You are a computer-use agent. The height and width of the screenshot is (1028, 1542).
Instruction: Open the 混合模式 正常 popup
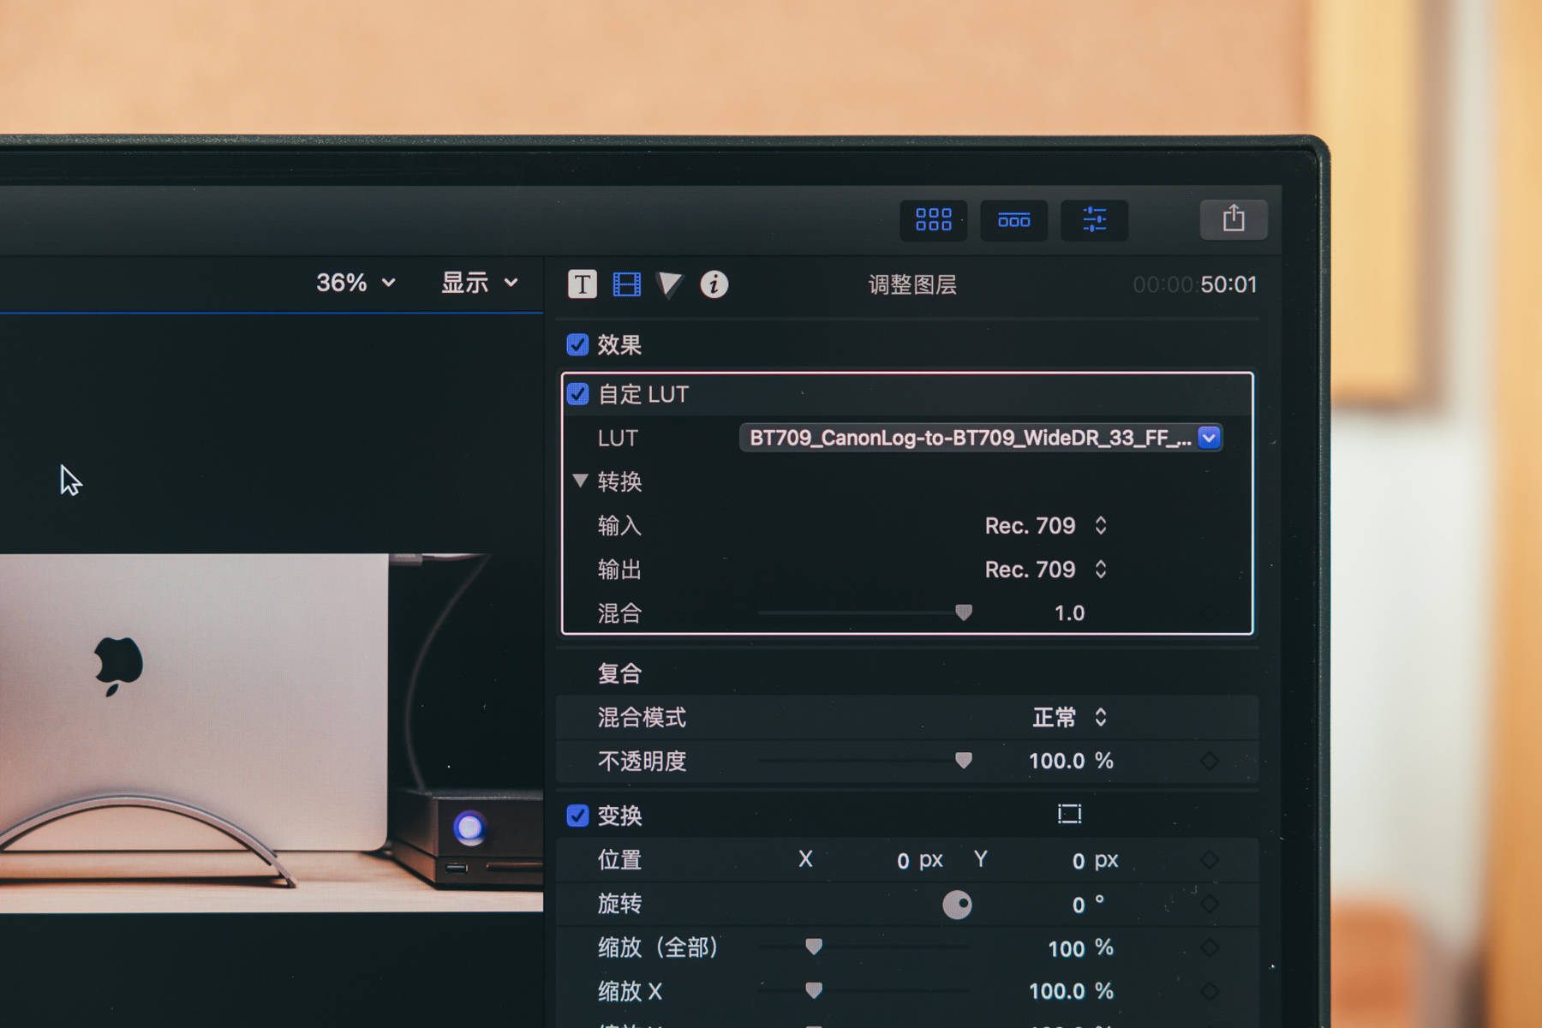click(x=1069, y=717)
